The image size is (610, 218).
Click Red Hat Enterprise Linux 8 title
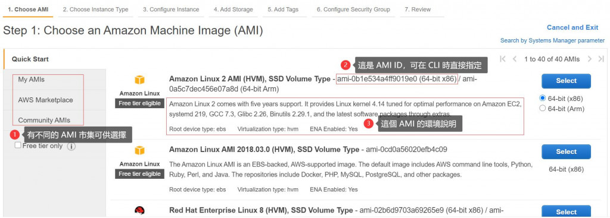click(261, 210)
